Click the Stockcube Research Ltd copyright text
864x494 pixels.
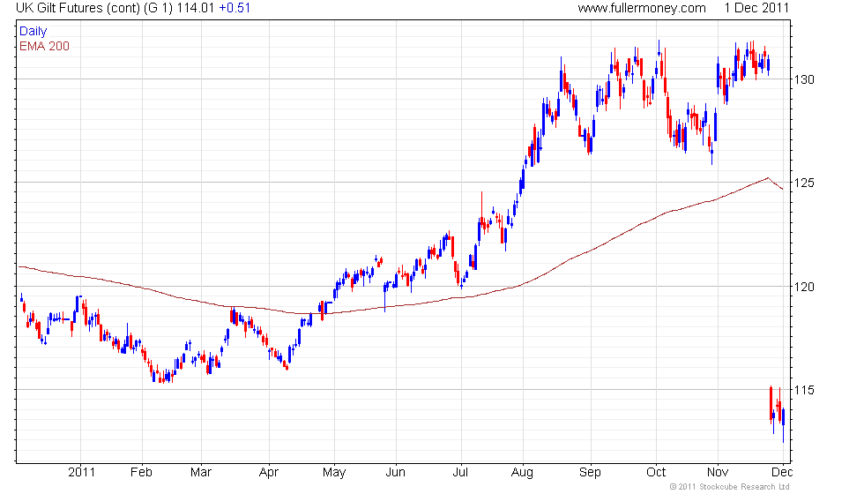tap(729, 487)
